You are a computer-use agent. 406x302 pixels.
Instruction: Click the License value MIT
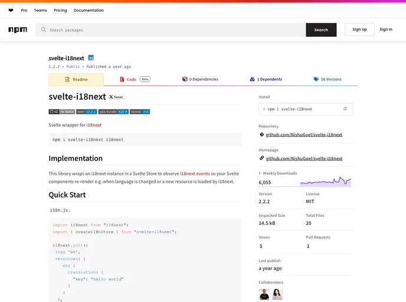point(310,201)
